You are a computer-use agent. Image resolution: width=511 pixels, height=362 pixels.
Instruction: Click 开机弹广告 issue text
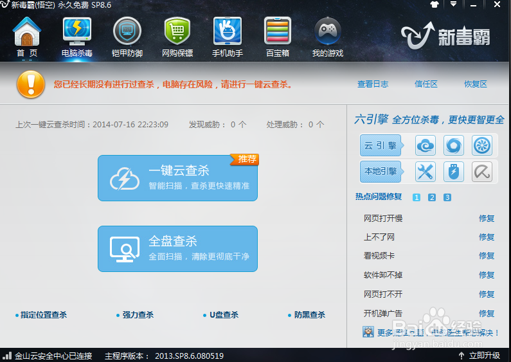point(383,313)
